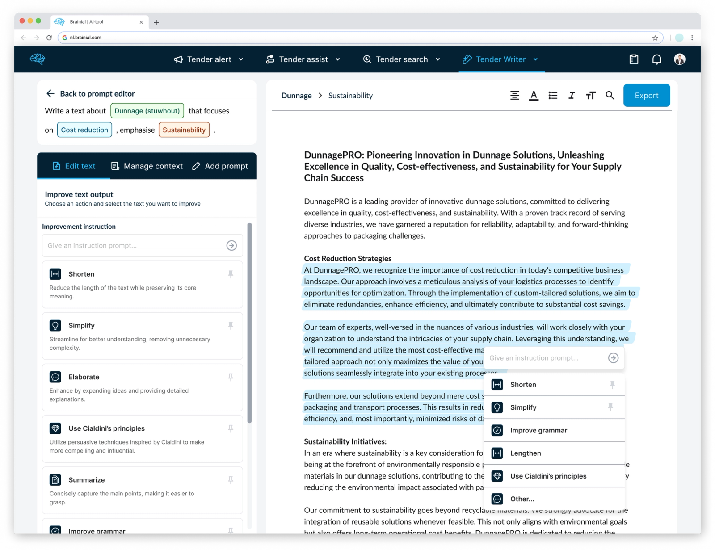The width and height of the screenshot is (715, 550).
Task: Click back arrow to prompt editor
Action: pyautogui.click(x=50, y=93)
